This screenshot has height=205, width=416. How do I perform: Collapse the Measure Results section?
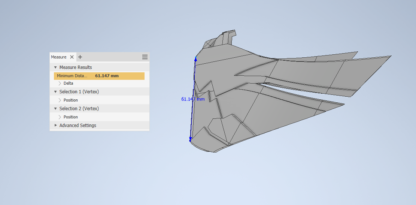click(55, 67)
